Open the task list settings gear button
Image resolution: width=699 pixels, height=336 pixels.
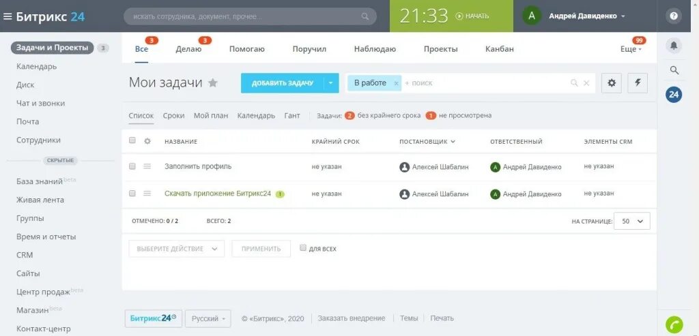click(x=612, y=82)
